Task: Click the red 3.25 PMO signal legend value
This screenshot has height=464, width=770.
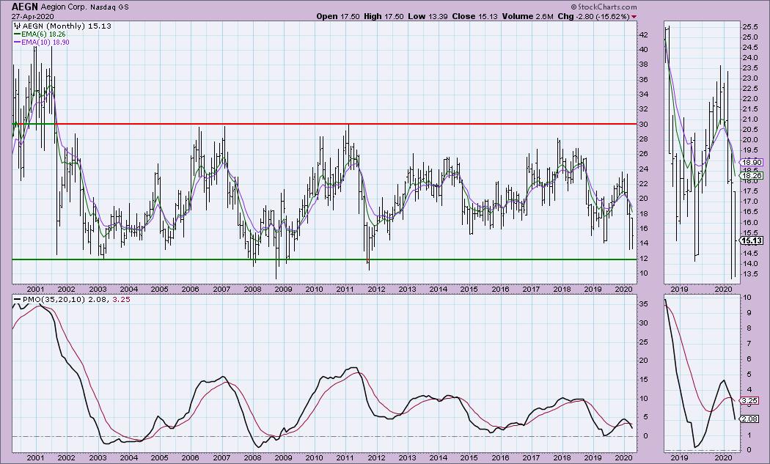Action: (121, 299)
